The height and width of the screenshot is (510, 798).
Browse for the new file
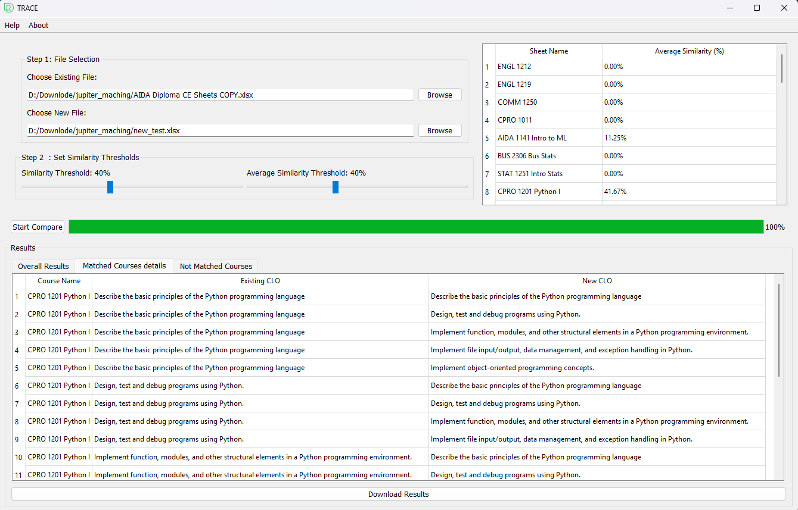tap(440, 130)
